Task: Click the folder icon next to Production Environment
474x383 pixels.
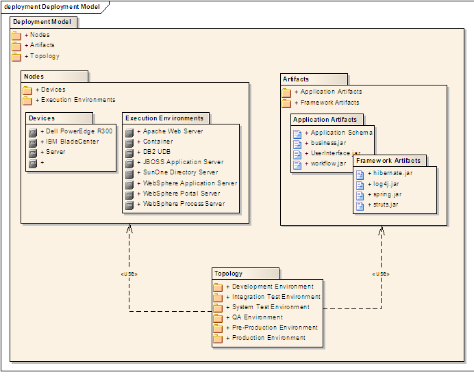Action: tap(218, 339)
